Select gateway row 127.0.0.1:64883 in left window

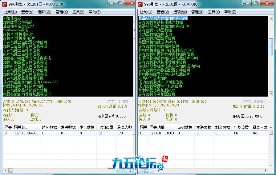(68, 133)
